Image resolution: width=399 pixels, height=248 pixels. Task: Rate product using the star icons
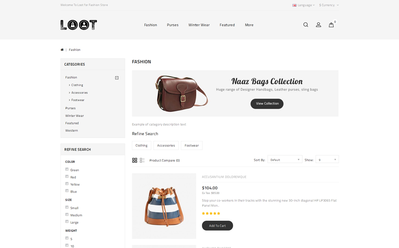coord(211,213)
